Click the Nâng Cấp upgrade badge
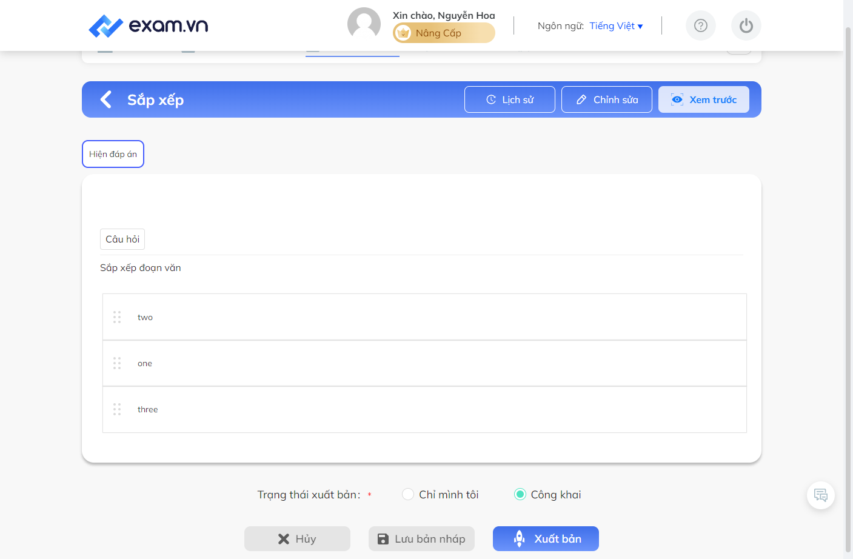The width and height of the screenshot is (853, 559). (x=444, y=33)
